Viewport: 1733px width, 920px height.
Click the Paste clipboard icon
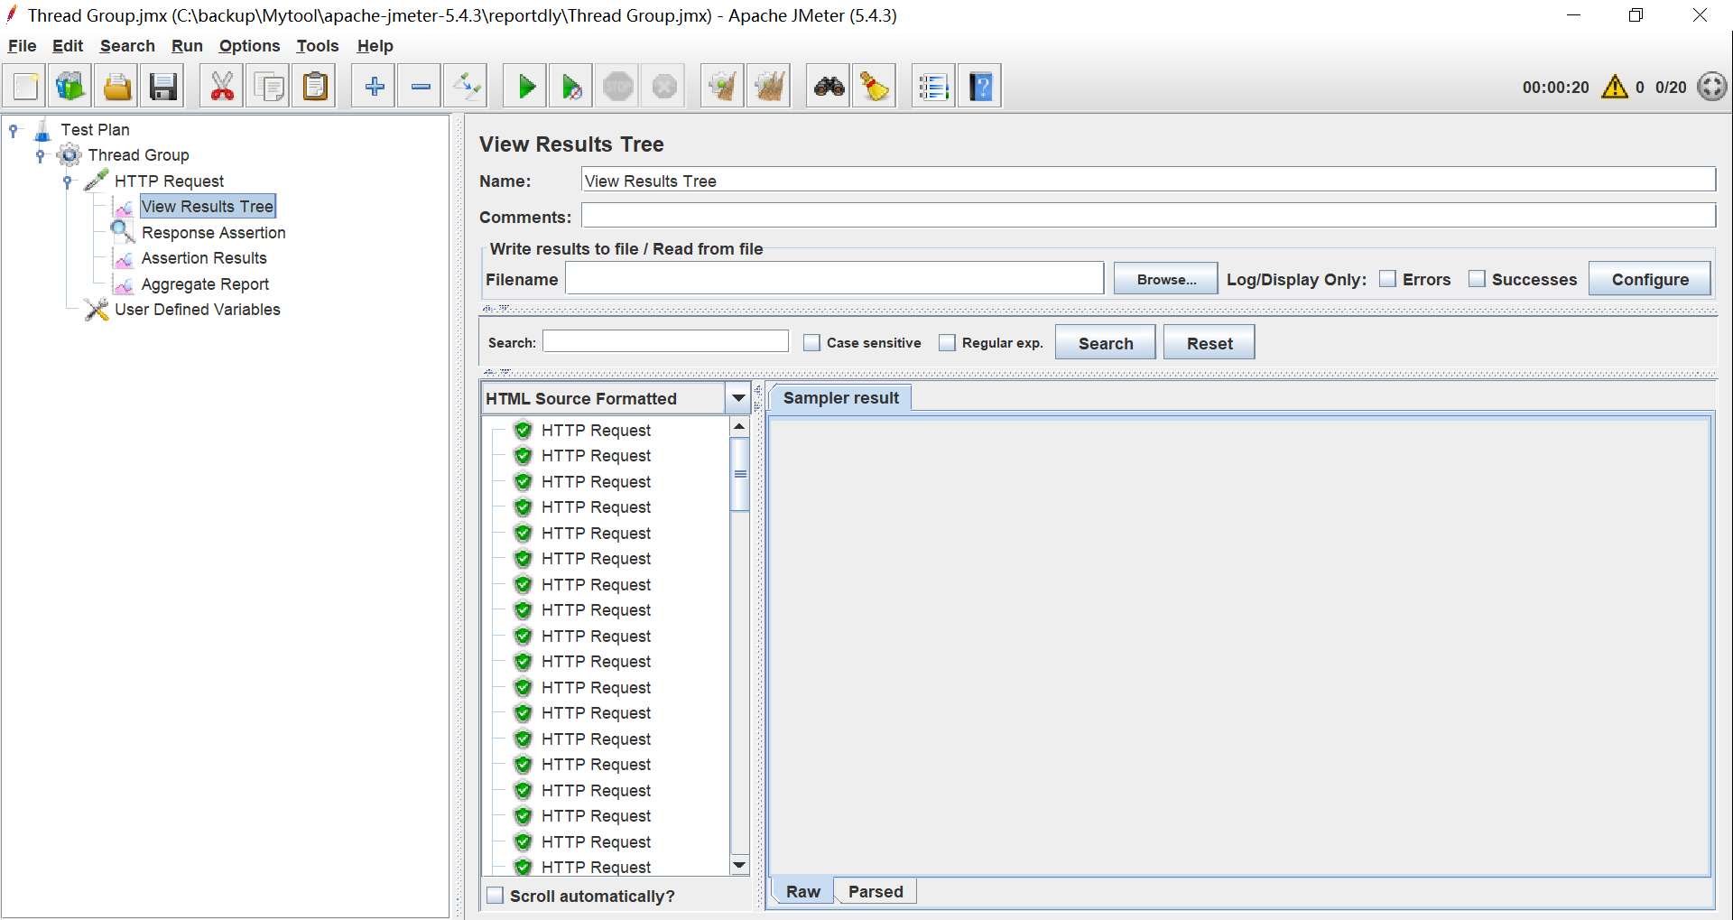[x=315, y=87]
